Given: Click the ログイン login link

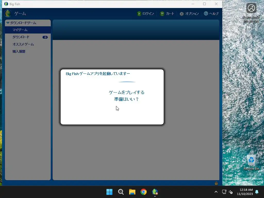Looking at the screenshot, I should pyautogui.click(x=148, y=14).
